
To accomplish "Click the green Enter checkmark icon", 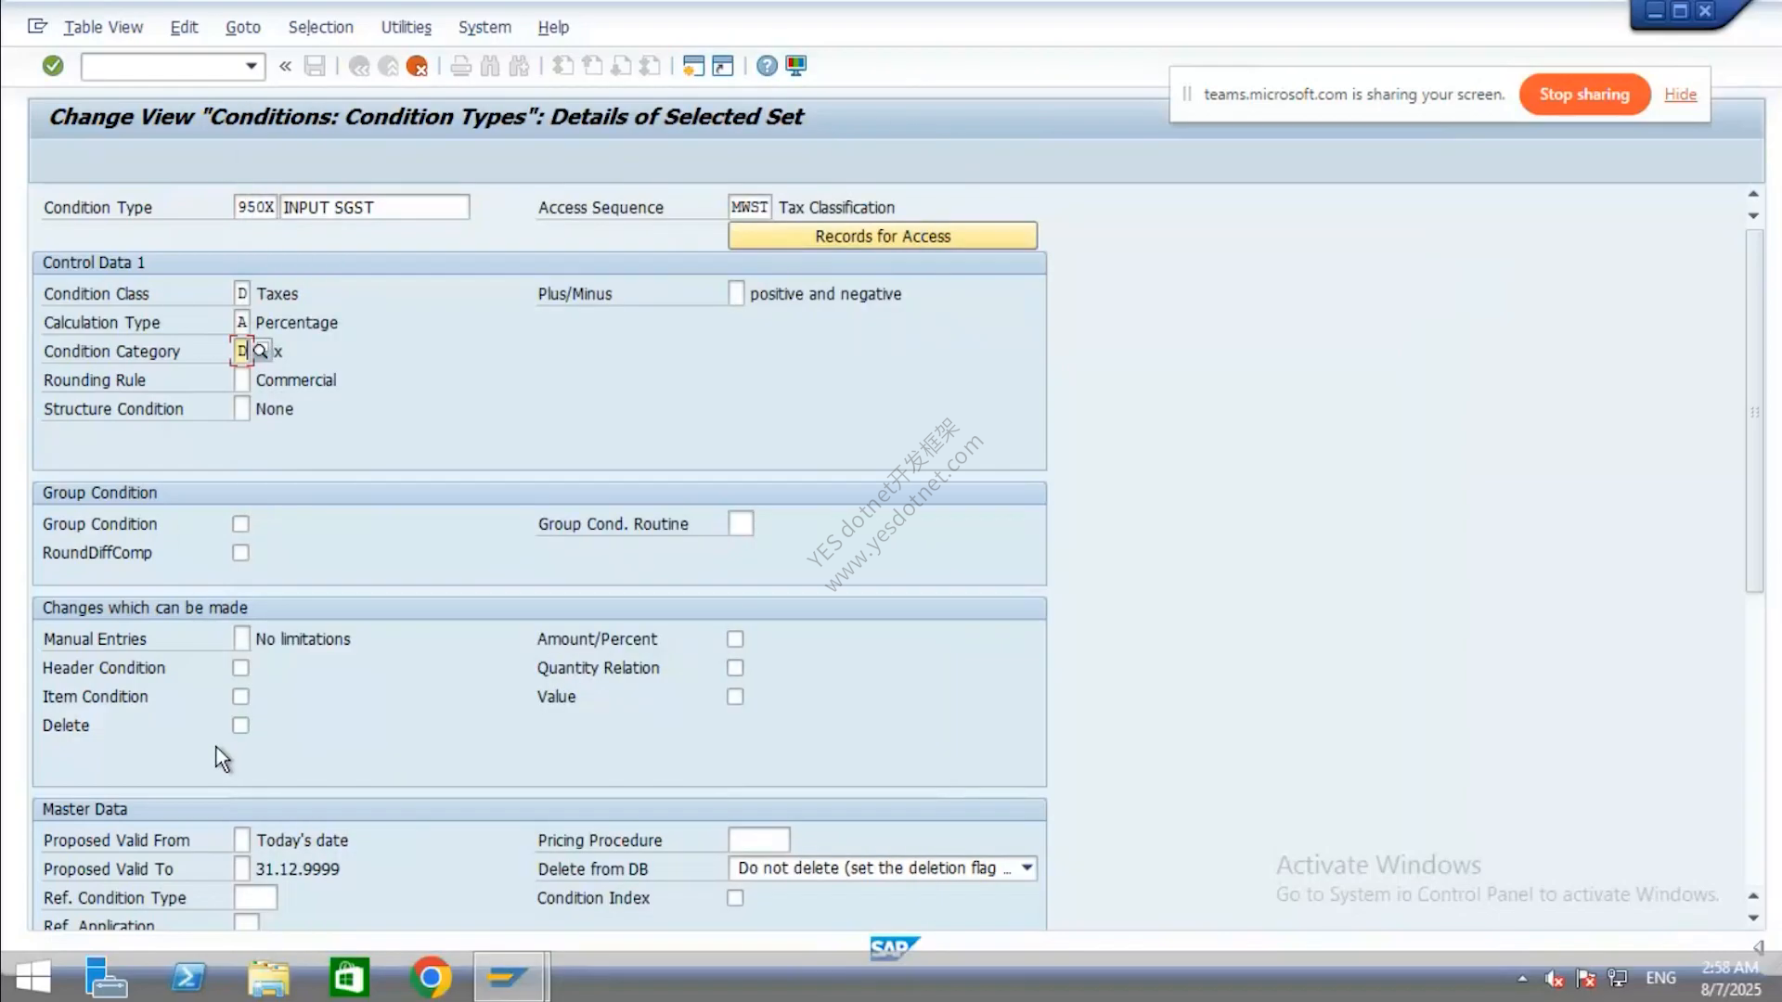I will [53, 66].
